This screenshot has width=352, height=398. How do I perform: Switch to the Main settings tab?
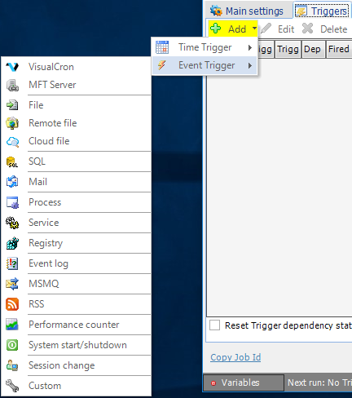pyautogui.click(x=246, y=11)
